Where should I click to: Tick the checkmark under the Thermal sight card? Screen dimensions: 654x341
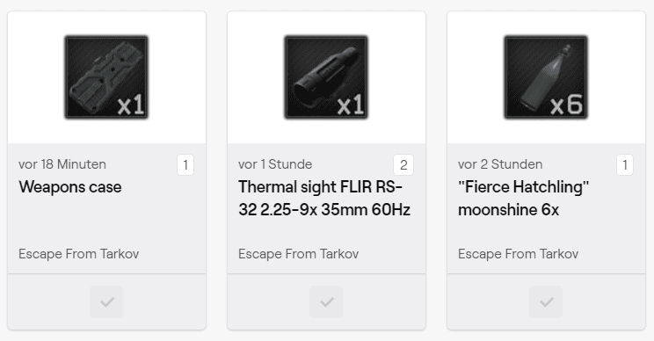326,301
